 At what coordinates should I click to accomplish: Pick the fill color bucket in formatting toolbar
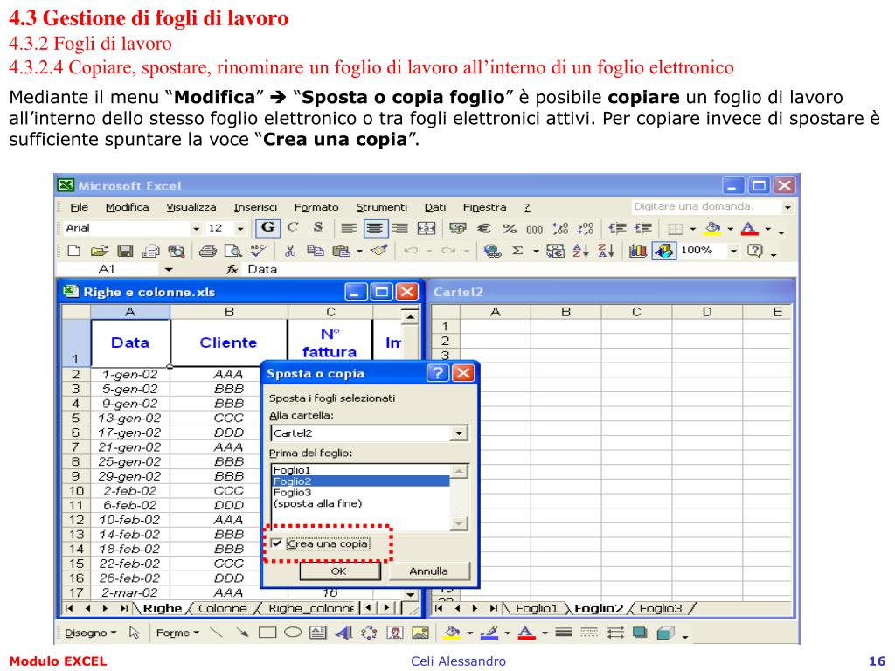(712, 229)
